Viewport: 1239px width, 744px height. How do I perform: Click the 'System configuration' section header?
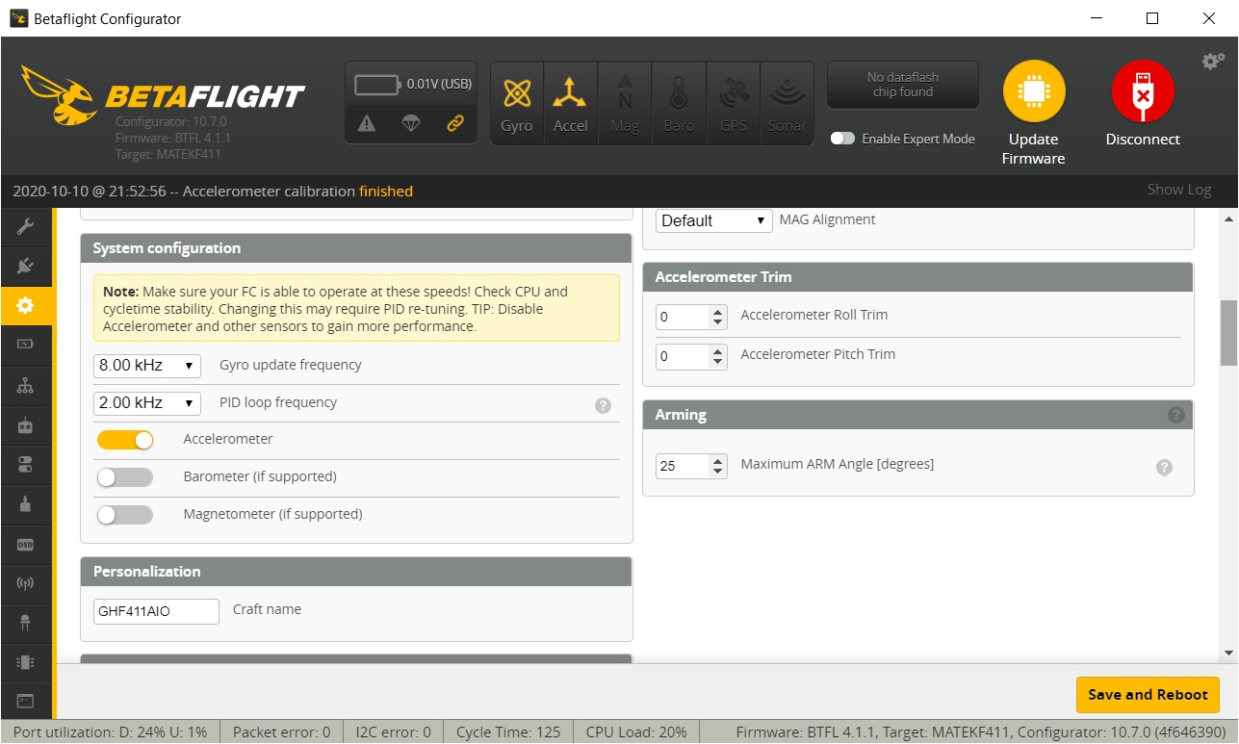(x=356, y=248)
